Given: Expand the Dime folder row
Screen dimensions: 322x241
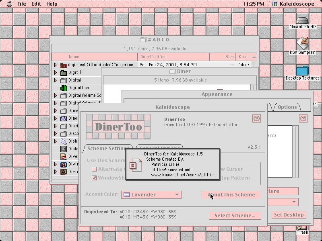Looking at the screenshot, I should coord(56,111).
